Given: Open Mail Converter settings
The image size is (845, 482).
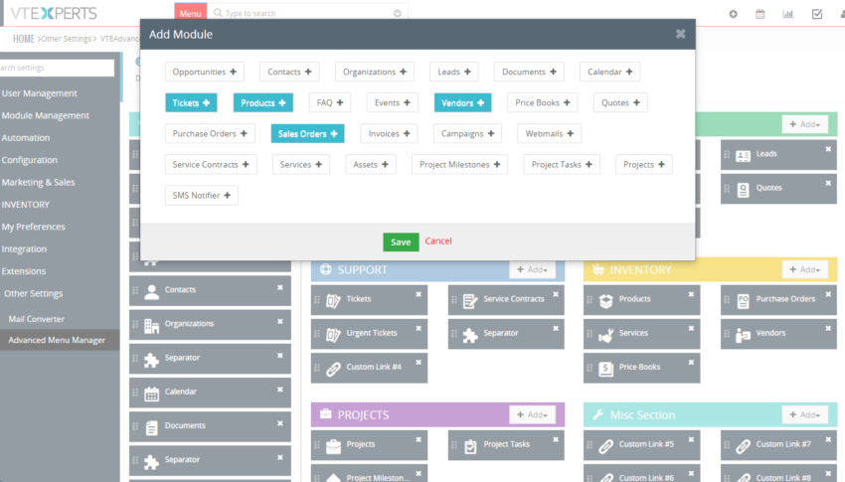Looking at the screenshot, I should coord(36,319).
